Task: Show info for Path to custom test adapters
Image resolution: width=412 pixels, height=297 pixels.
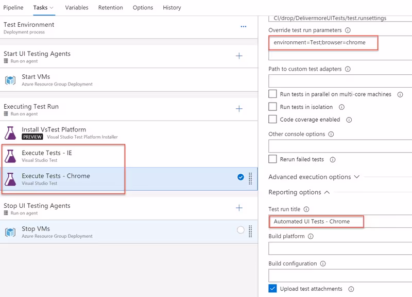Action: pyautogui.click(x=348, y=69)
